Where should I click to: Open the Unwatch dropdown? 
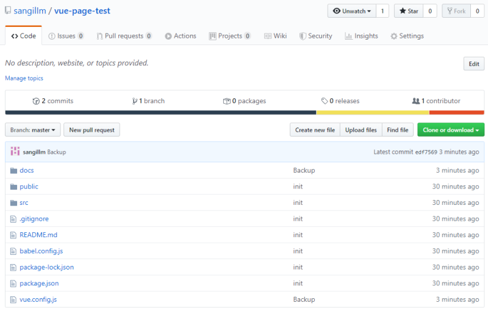pyautogui.click(x=352, y=11)
